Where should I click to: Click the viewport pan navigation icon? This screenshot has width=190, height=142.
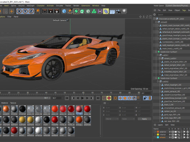141,17
